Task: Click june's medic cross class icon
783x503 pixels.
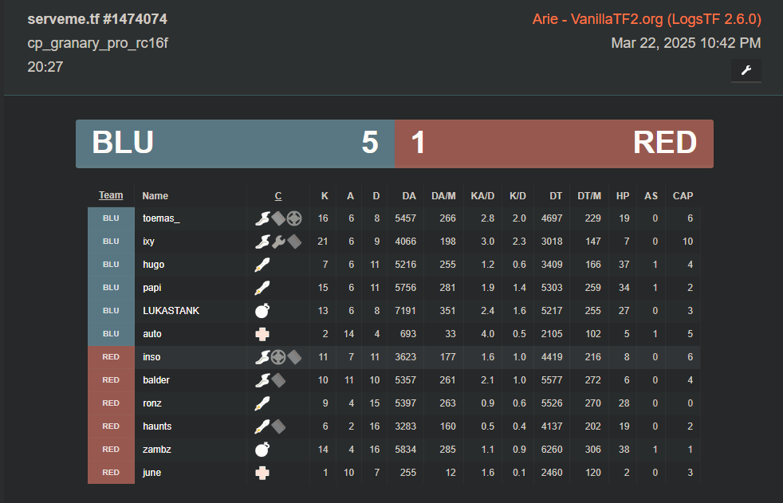Action: (262, 473)
